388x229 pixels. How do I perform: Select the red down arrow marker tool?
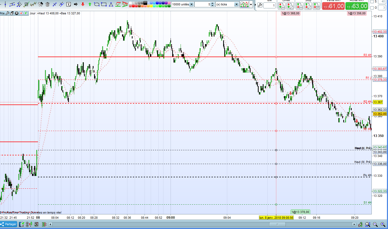click(x=83, y=4)
